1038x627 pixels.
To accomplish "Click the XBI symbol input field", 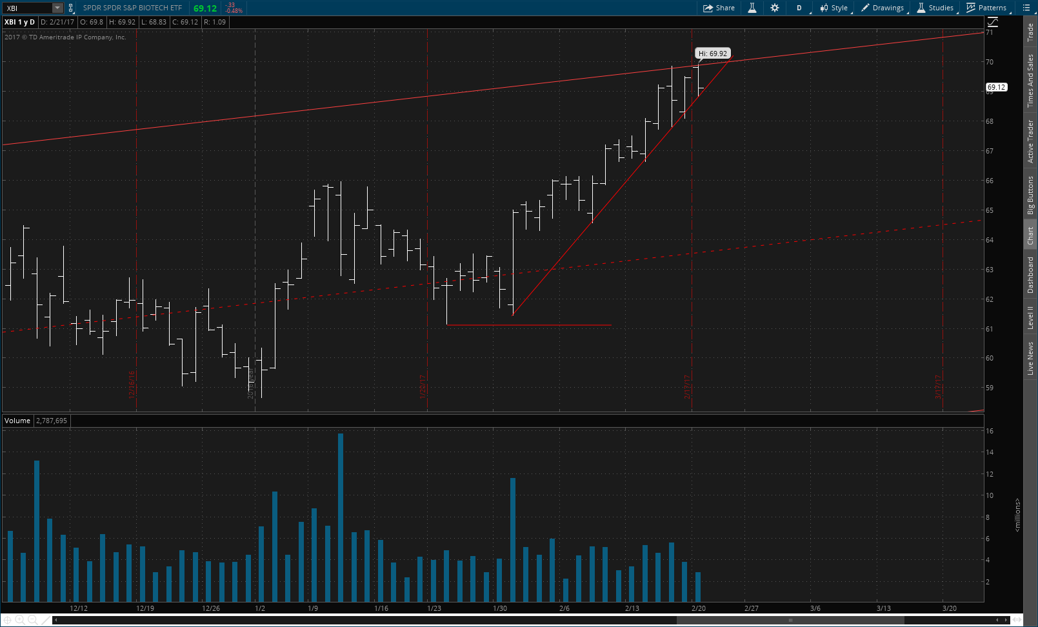I will (27, 8).
